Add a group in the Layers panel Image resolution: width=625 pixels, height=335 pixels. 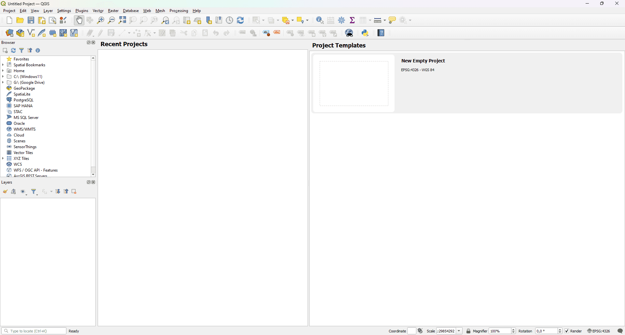pos(14,192)
